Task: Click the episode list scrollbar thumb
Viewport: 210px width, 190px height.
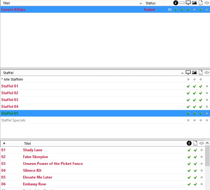Action: tap(207, 156)
